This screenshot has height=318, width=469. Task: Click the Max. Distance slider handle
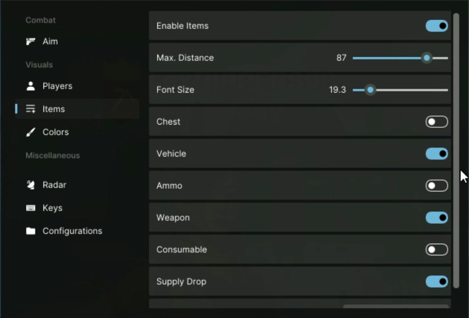pos(427,58)
